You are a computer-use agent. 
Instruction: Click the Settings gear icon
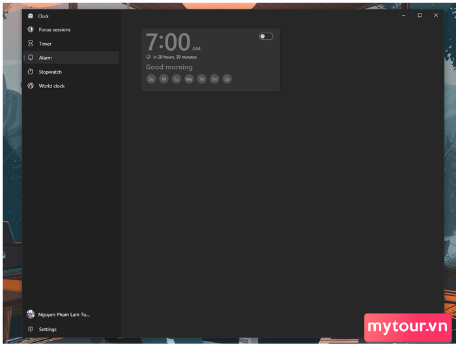(x=31, y=329)
